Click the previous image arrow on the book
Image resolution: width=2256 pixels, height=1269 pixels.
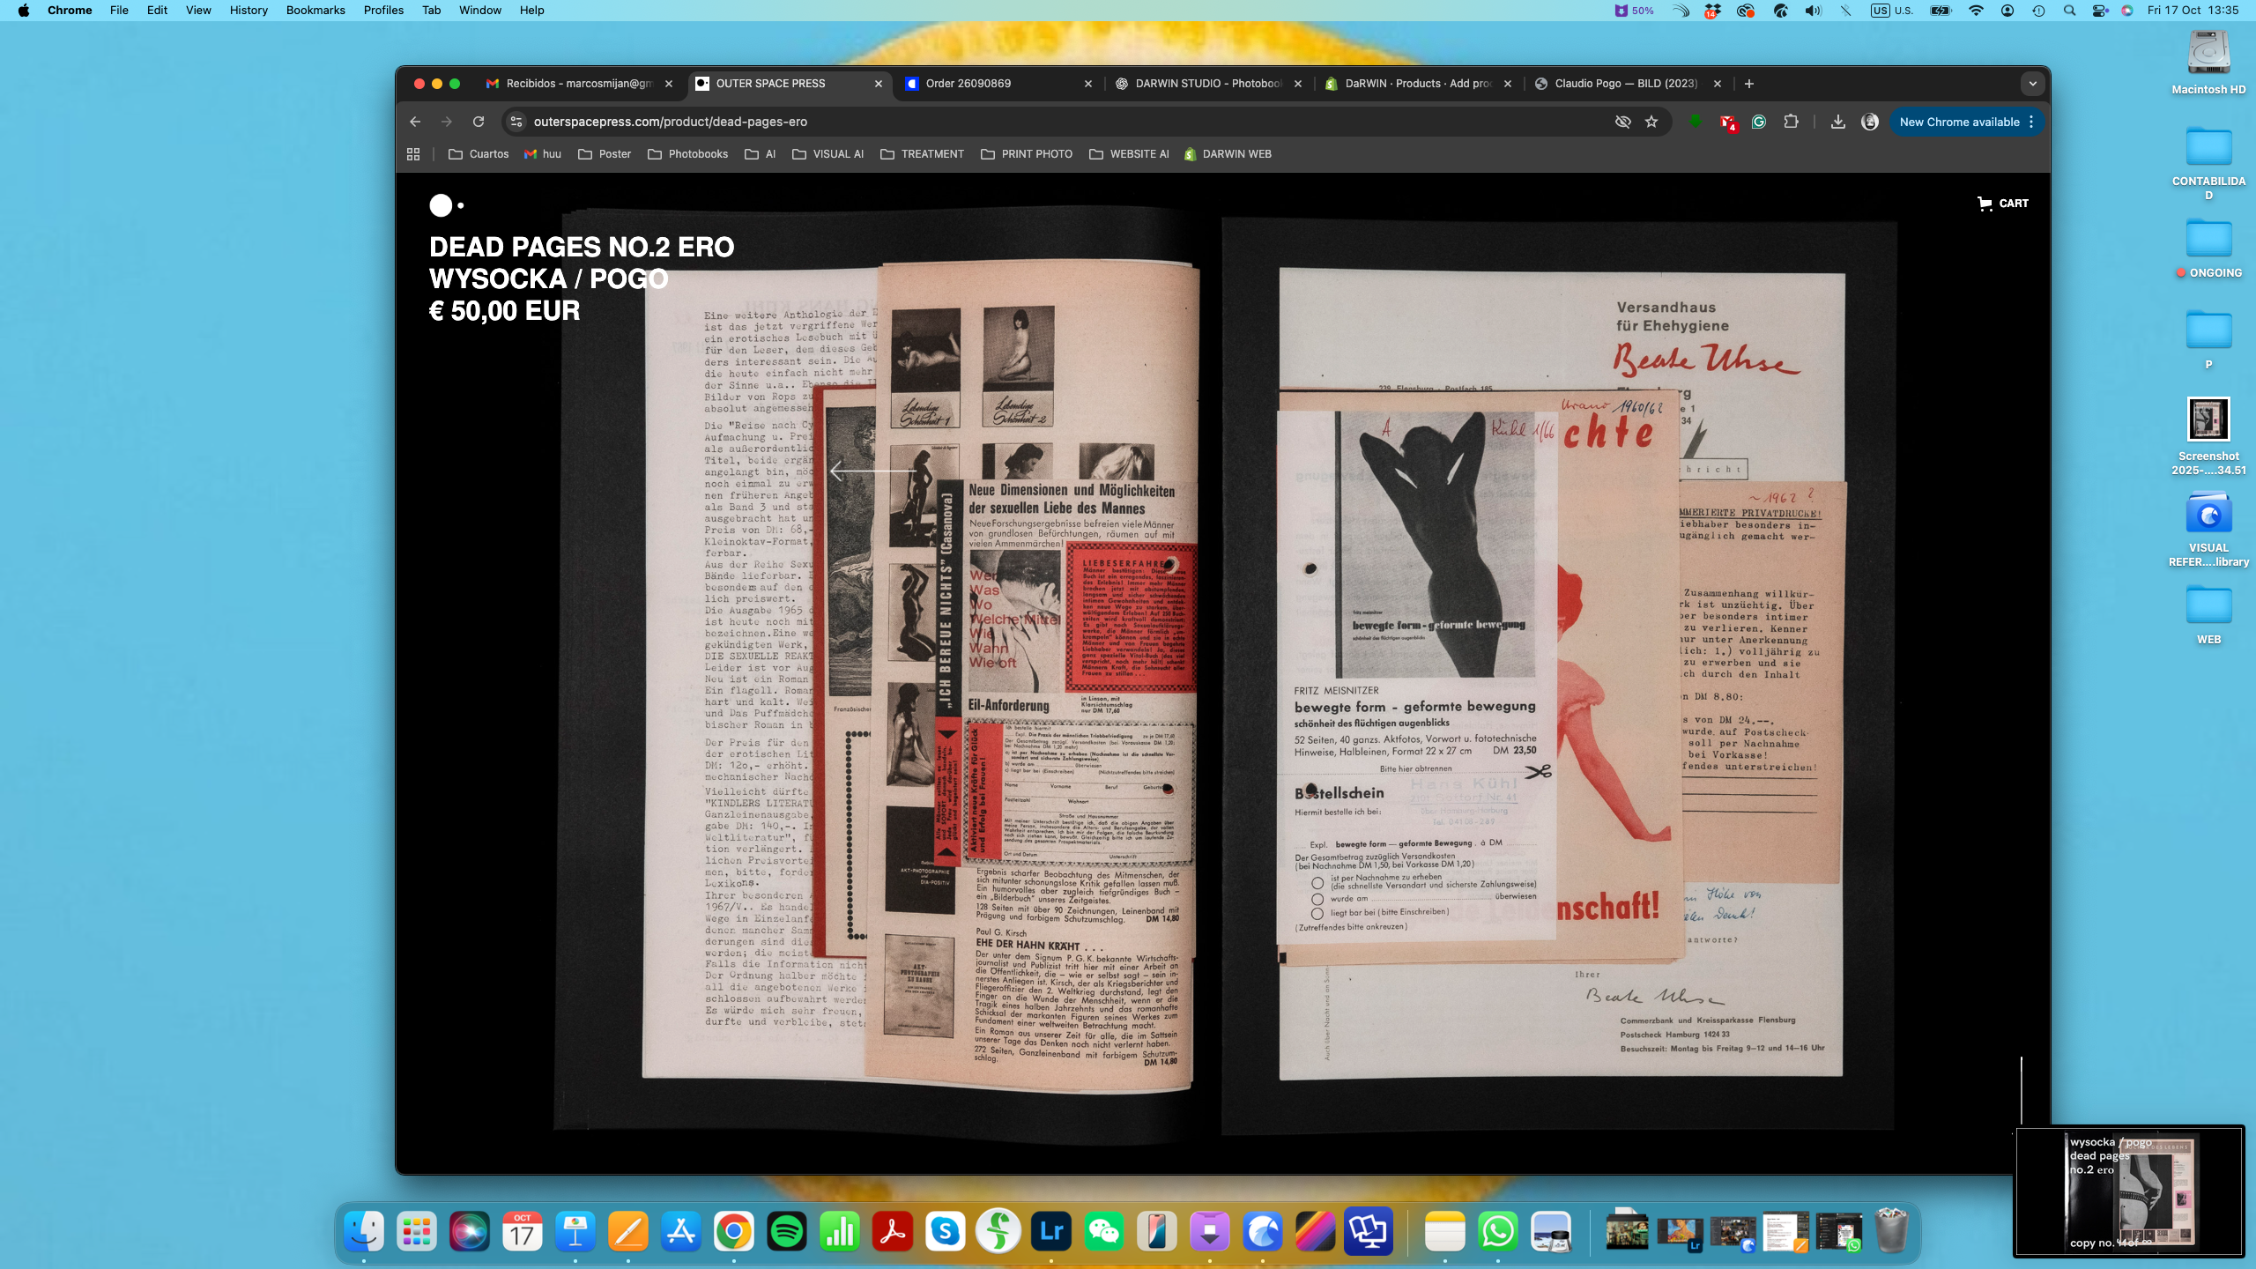pos(872,471)
